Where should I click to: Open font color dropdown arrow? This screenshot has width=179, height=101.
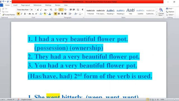tap(52, 14)
